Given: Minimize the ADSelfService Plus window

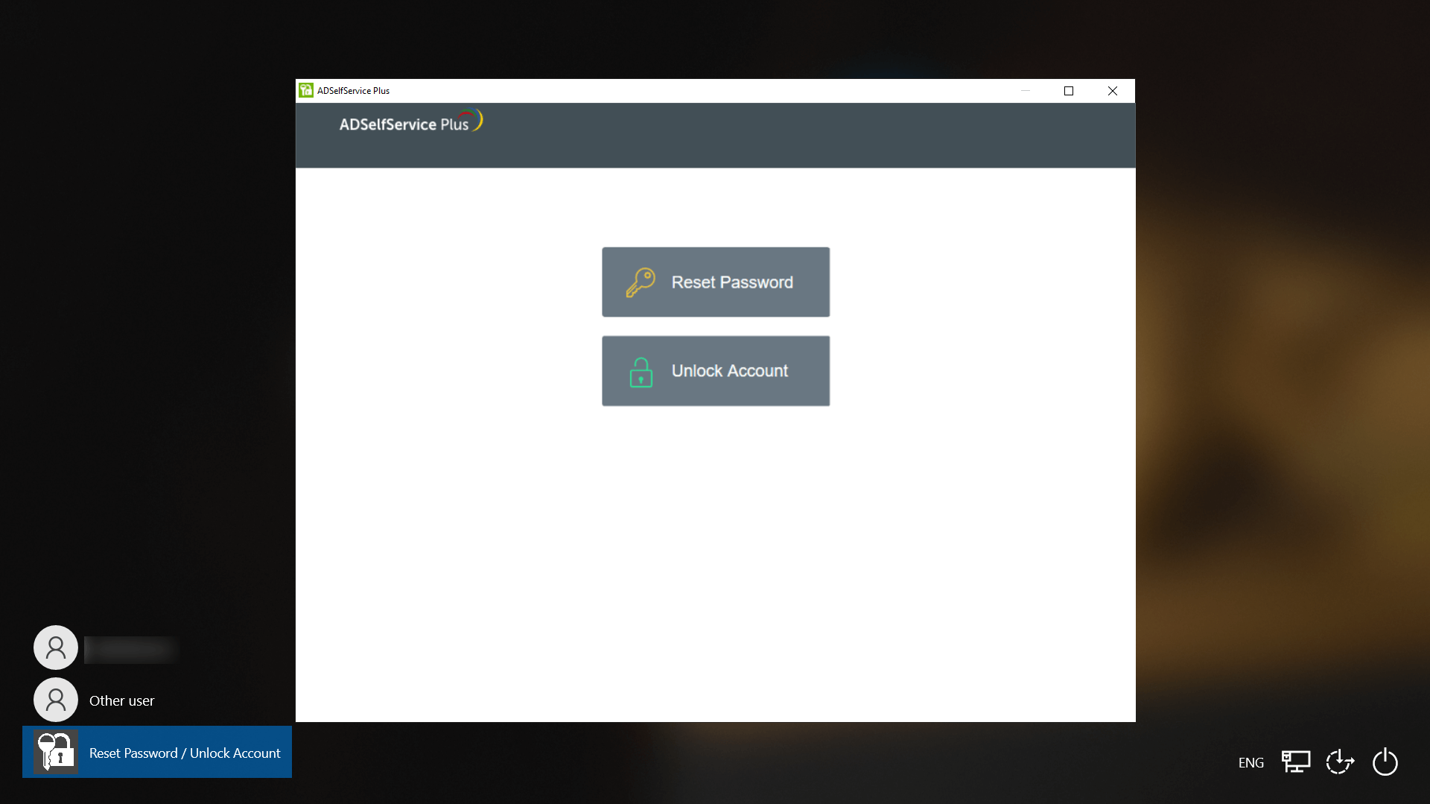Looking at the screenshot, I should [1026, 90].
